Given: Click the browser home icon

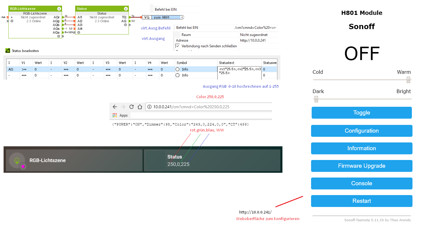Looking at the screenshot, I should pyautogui.click(x=140, y=107).
